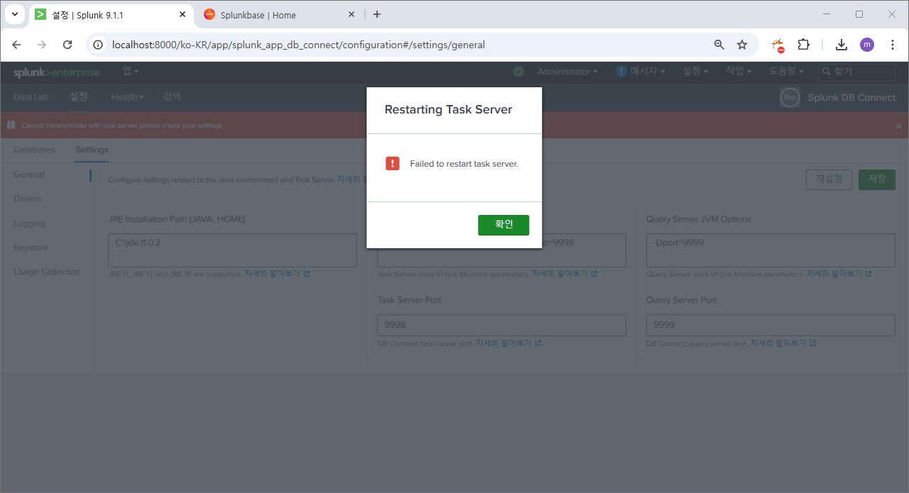Open the 메시지 dropdown
Image resolution: width=909 pixels, height=493 pixels.
[x=647, y=72]
